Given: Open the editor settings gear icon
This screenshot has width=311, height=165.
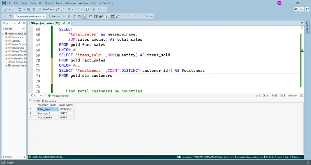Looking at the screenshot, I should click(302, 23).
